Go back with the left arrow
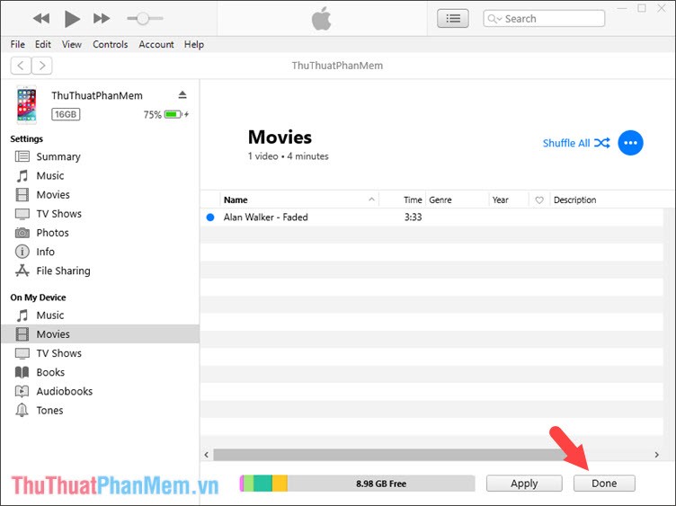 (x=21, y=66)
